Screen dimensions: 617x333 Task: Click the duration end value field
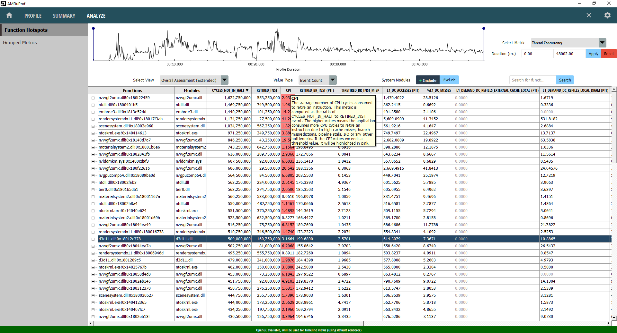click(x=569, y=54)
